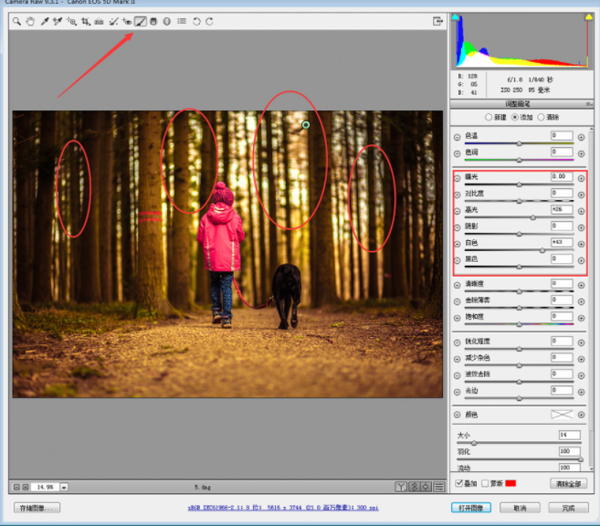
Task: Select the Crop tool
Action: 85,21
